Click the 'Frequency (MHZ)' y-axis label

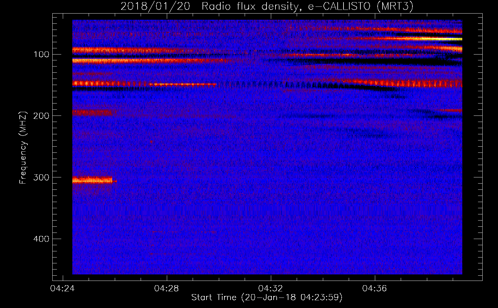coord(23,148)
